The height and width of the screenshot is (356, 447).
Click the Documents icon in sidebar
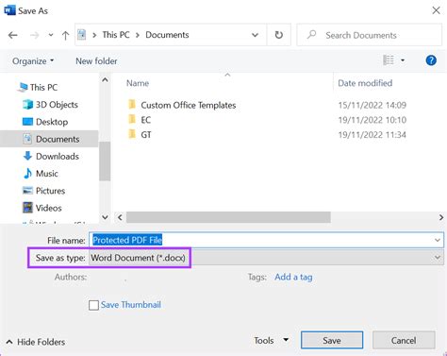[27, 139]
